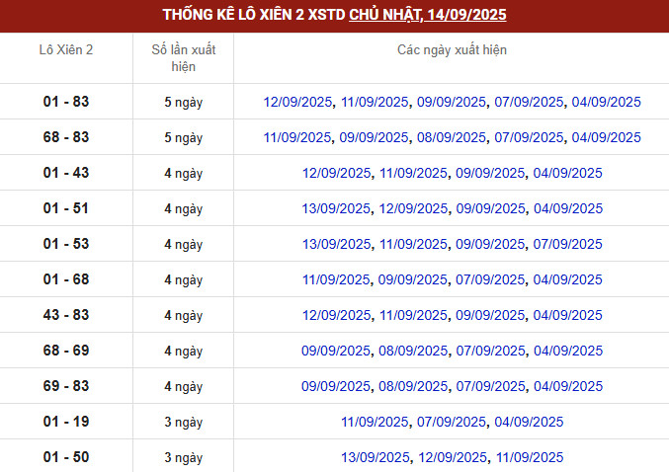
Task: Click 13/09/2025 in the 01 - 51 row
Action: click(x=336, y=208)
